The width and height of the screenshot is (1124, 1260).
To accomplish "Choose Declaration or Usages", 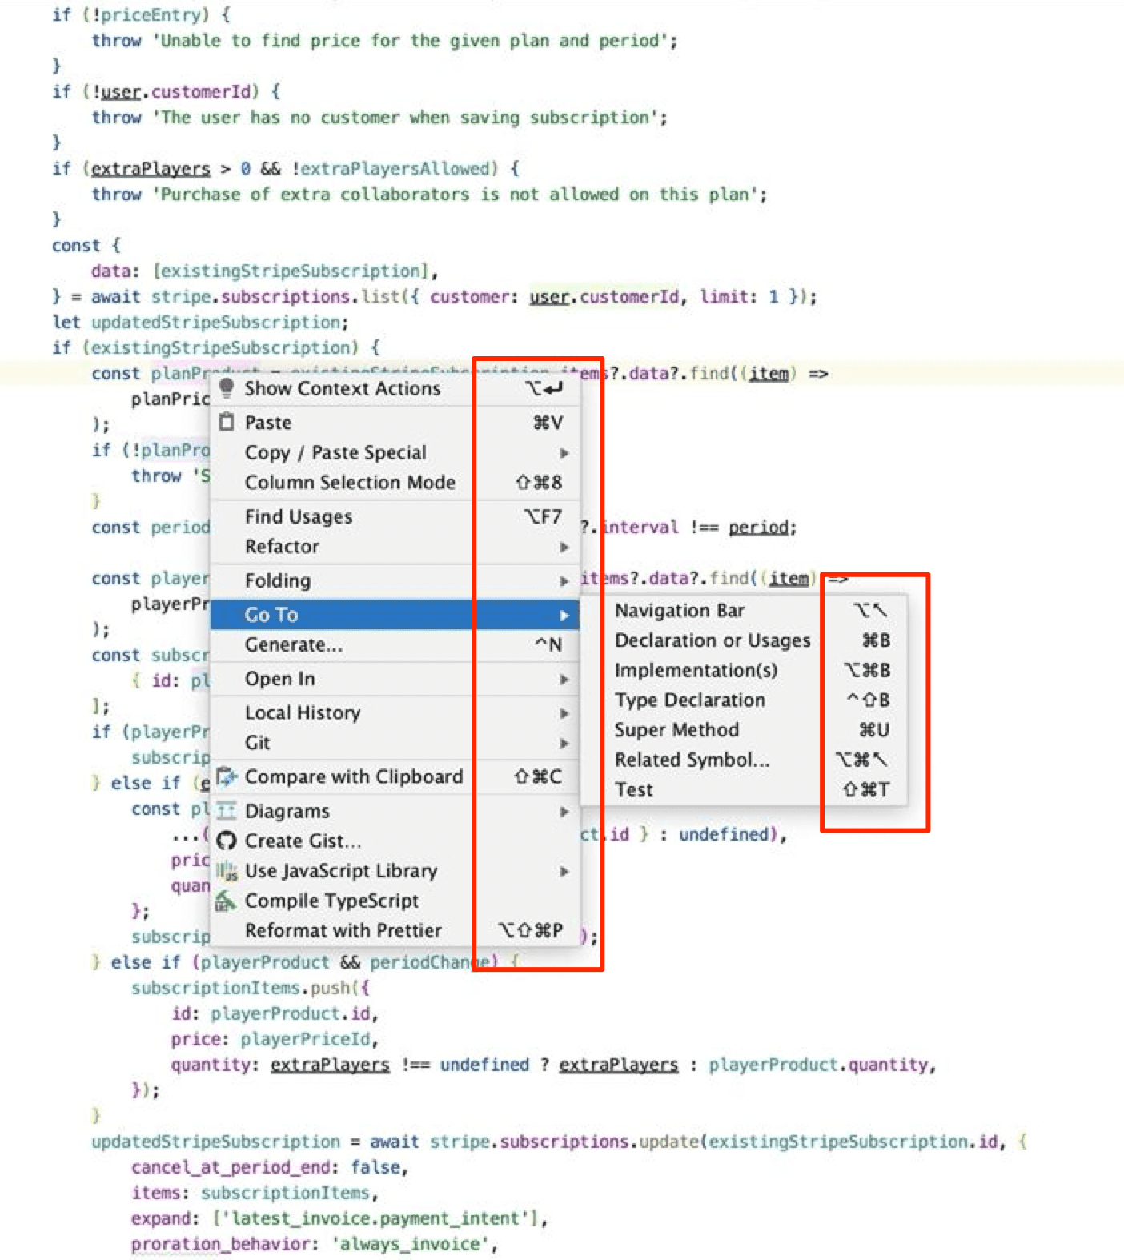I will pos(744,640).
